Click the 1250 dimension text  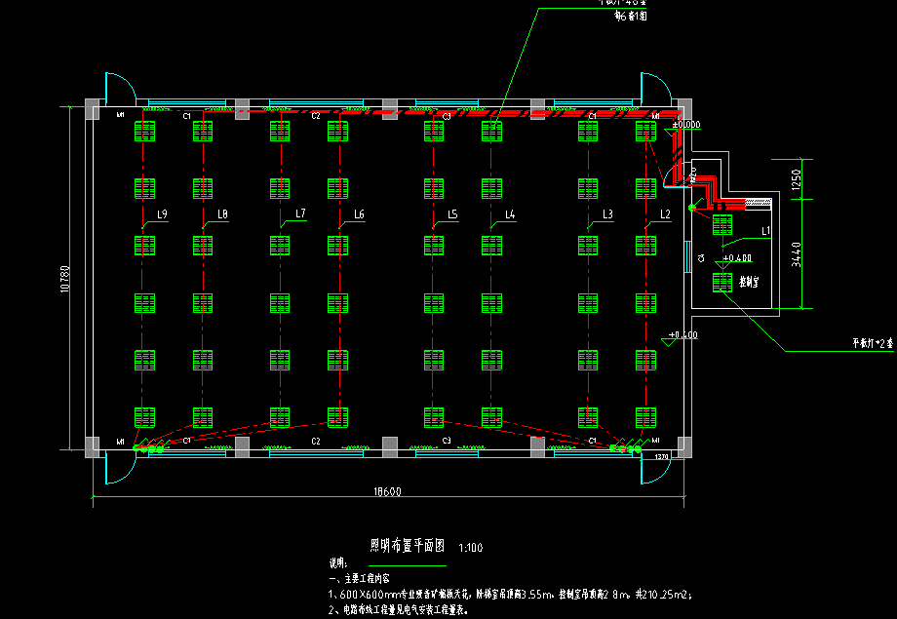pyautogui.click(x=796, y=180)
